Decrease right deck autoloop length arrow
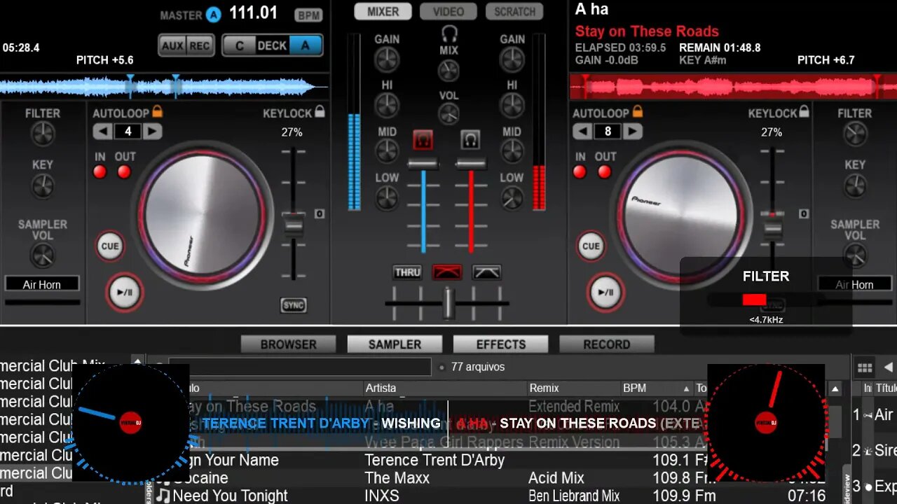The image size is (897, 504). (583, 131)
